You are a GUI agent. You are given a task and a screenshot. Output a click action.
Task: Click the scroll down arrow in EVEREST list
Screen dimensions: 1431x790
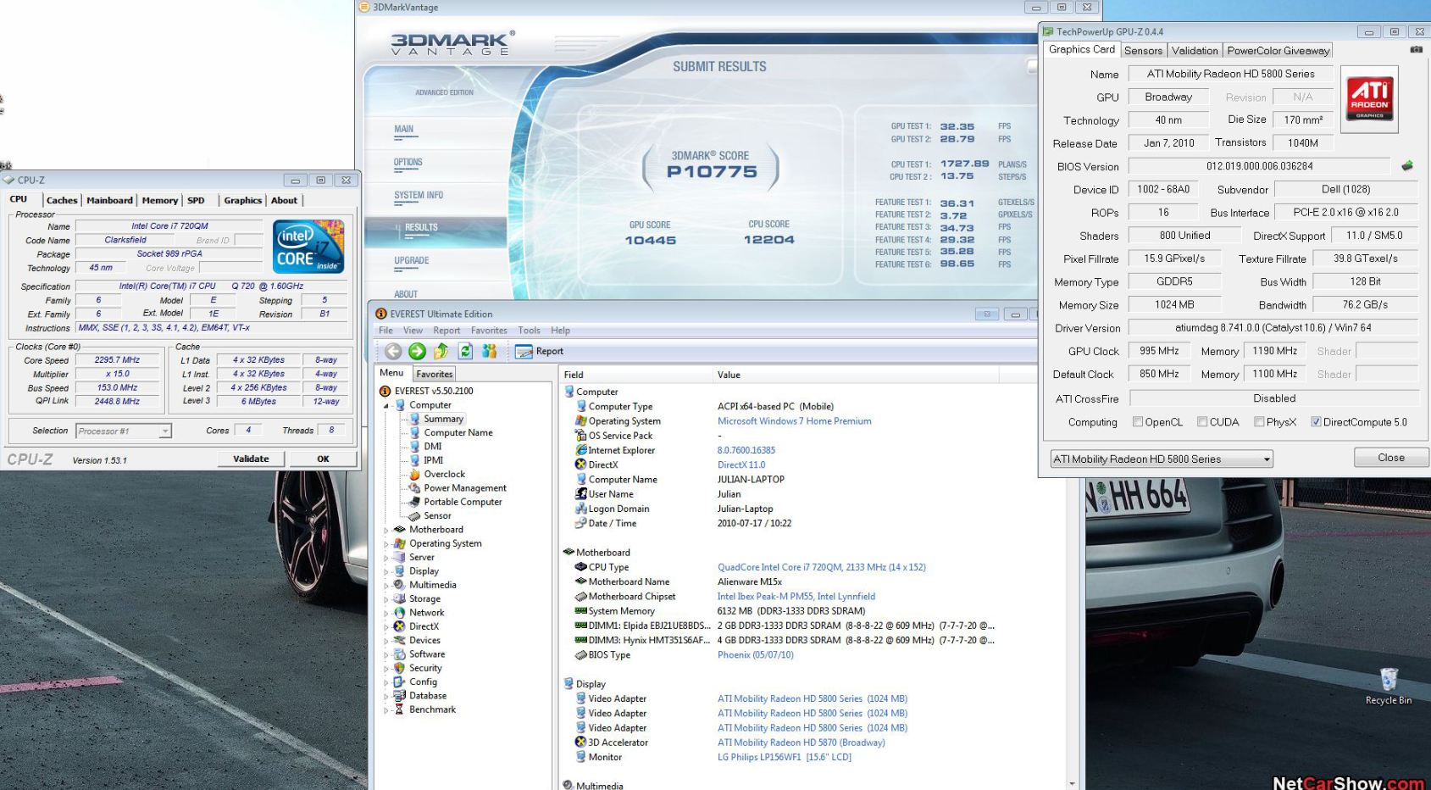coord(1073,784)
